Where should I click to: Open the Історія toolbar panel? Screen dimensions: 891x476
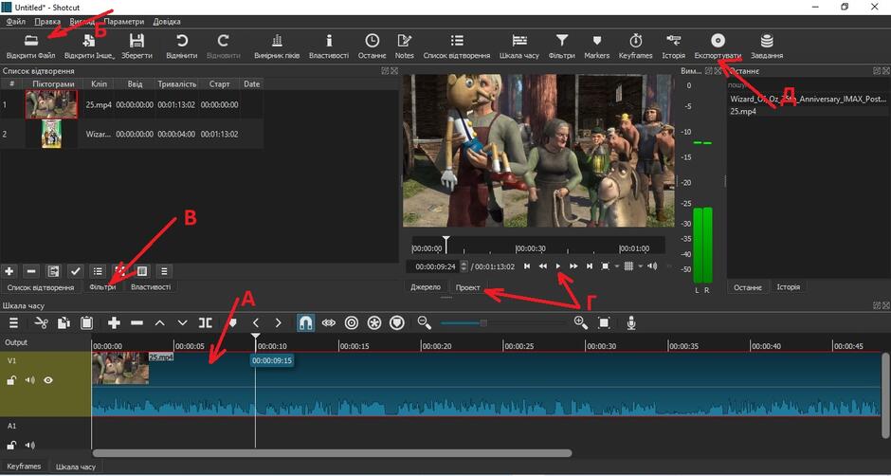[x=673, y=46]
